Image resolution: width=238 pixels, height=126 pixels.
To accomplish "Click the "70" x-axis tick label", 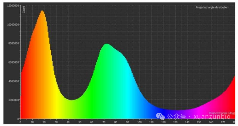I will 104,122.
